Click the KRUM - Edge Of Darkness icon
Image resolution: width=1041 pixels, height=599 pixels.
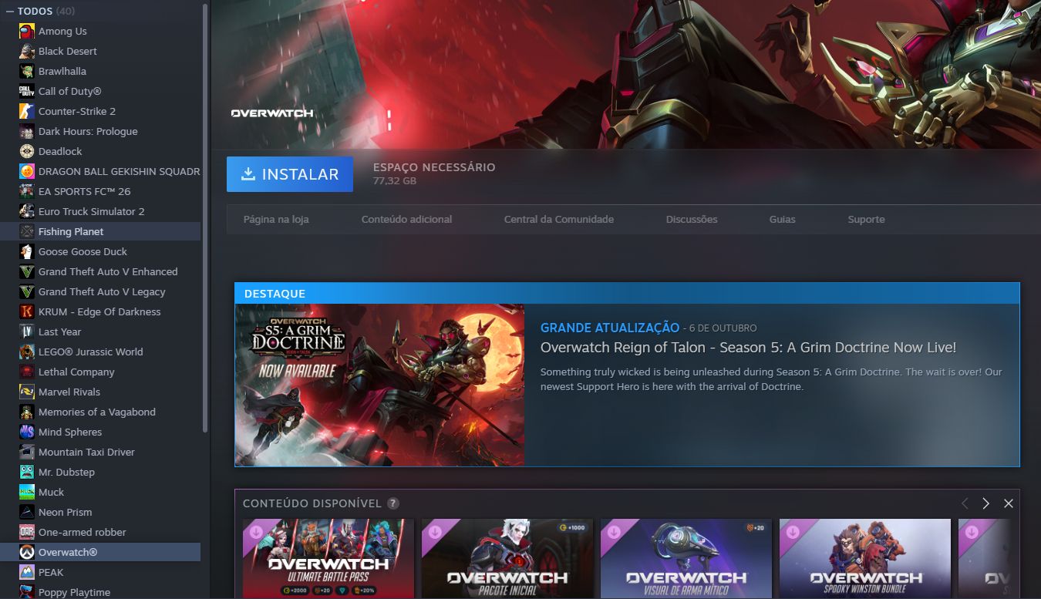point(27,312)
